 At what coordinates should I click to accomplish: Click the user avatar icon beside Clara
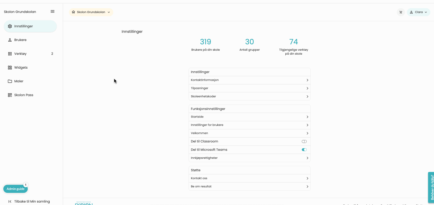(411, 12)
